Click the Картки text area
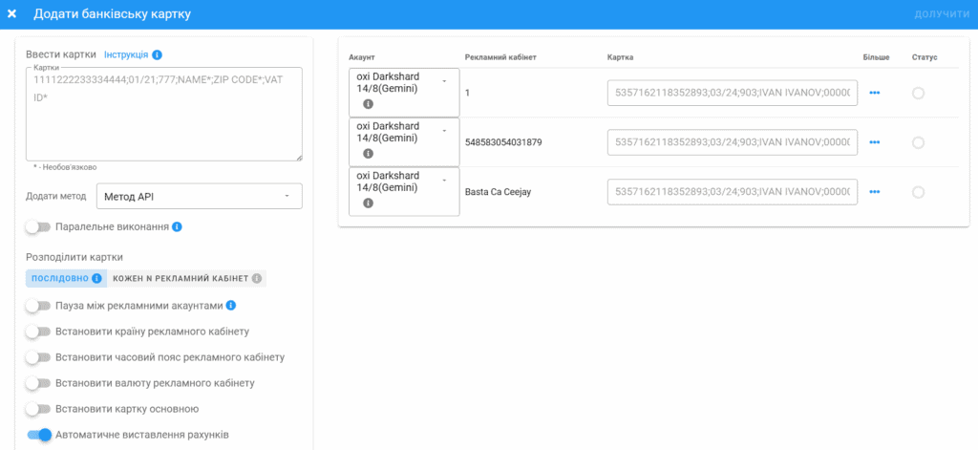 click(x=164, y=115)
